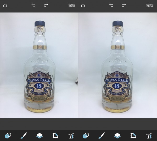
Task: Tap 完成 in the left screen
Action: (72, 5)
